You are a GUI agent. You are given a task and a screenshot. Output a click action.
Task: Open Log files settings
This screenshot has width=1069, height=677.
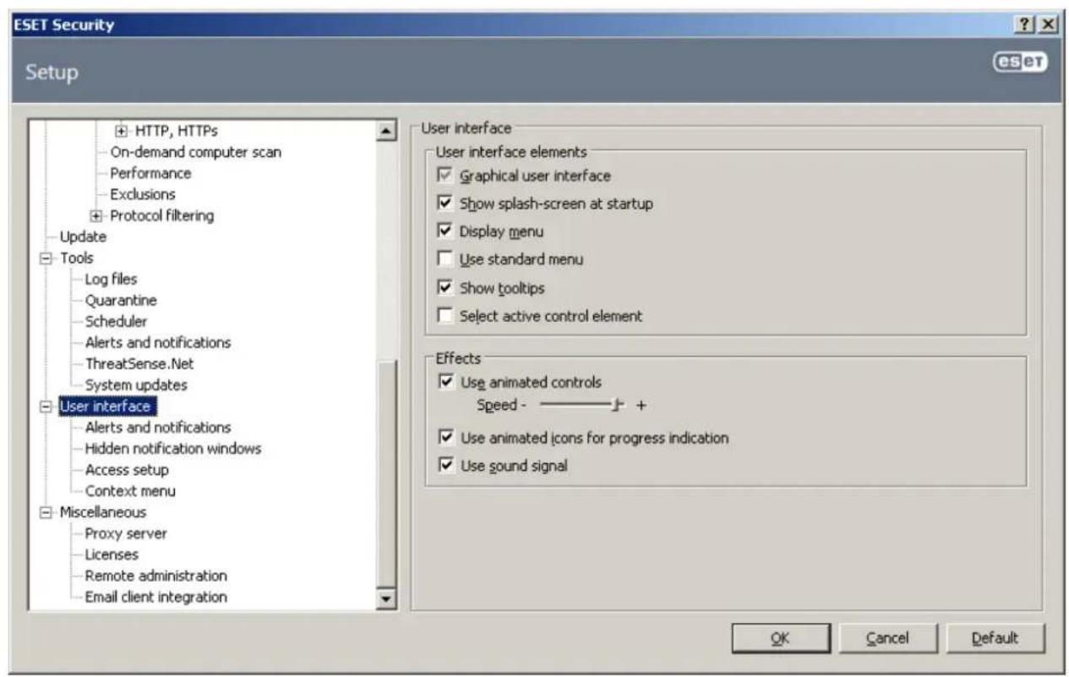point(111,279)
